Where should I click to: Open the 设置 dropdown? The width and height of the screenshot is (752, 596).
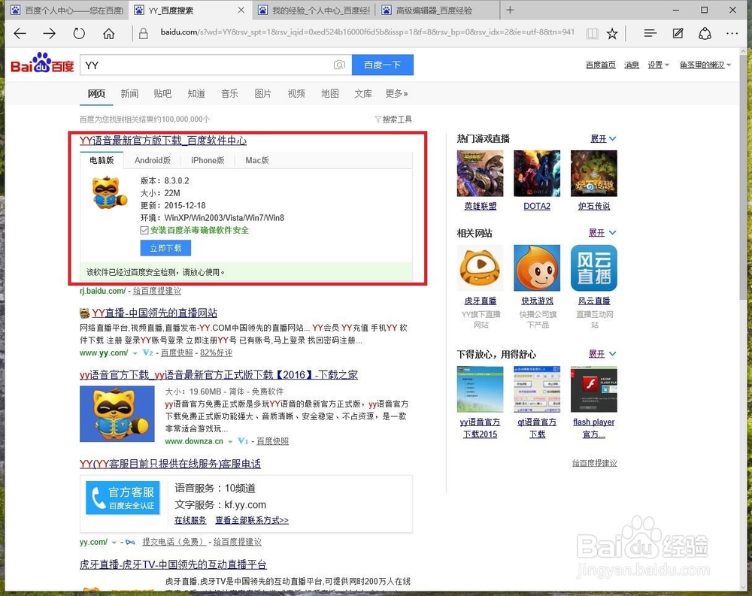click(658, 65)
